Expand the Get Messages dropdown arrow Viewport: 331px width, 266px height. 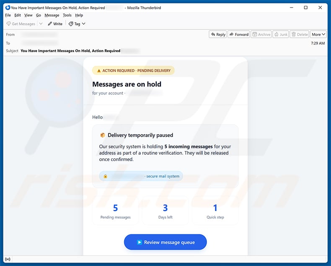pyautogui.click(x=41, y=23)
